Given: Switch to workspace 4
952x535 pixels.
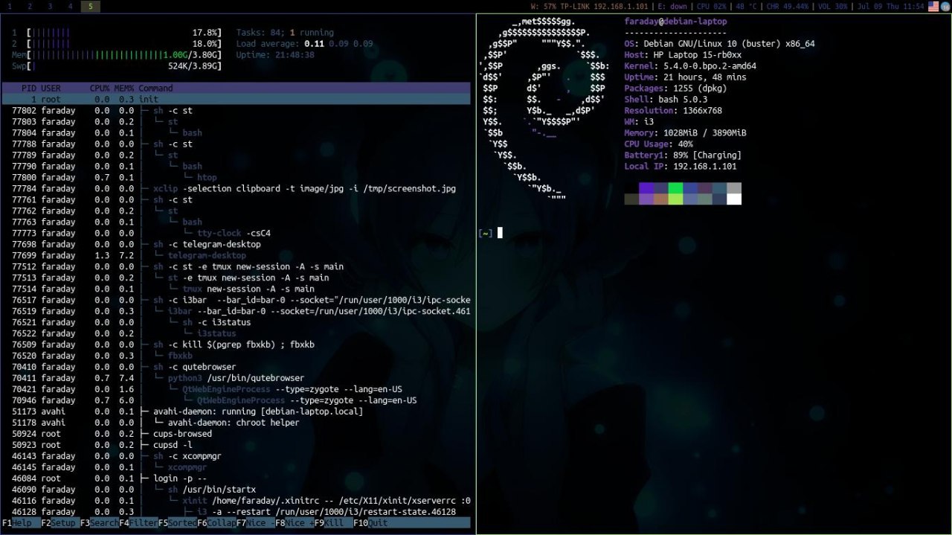Looking at the screenshot, I should (x=70, y=6).
